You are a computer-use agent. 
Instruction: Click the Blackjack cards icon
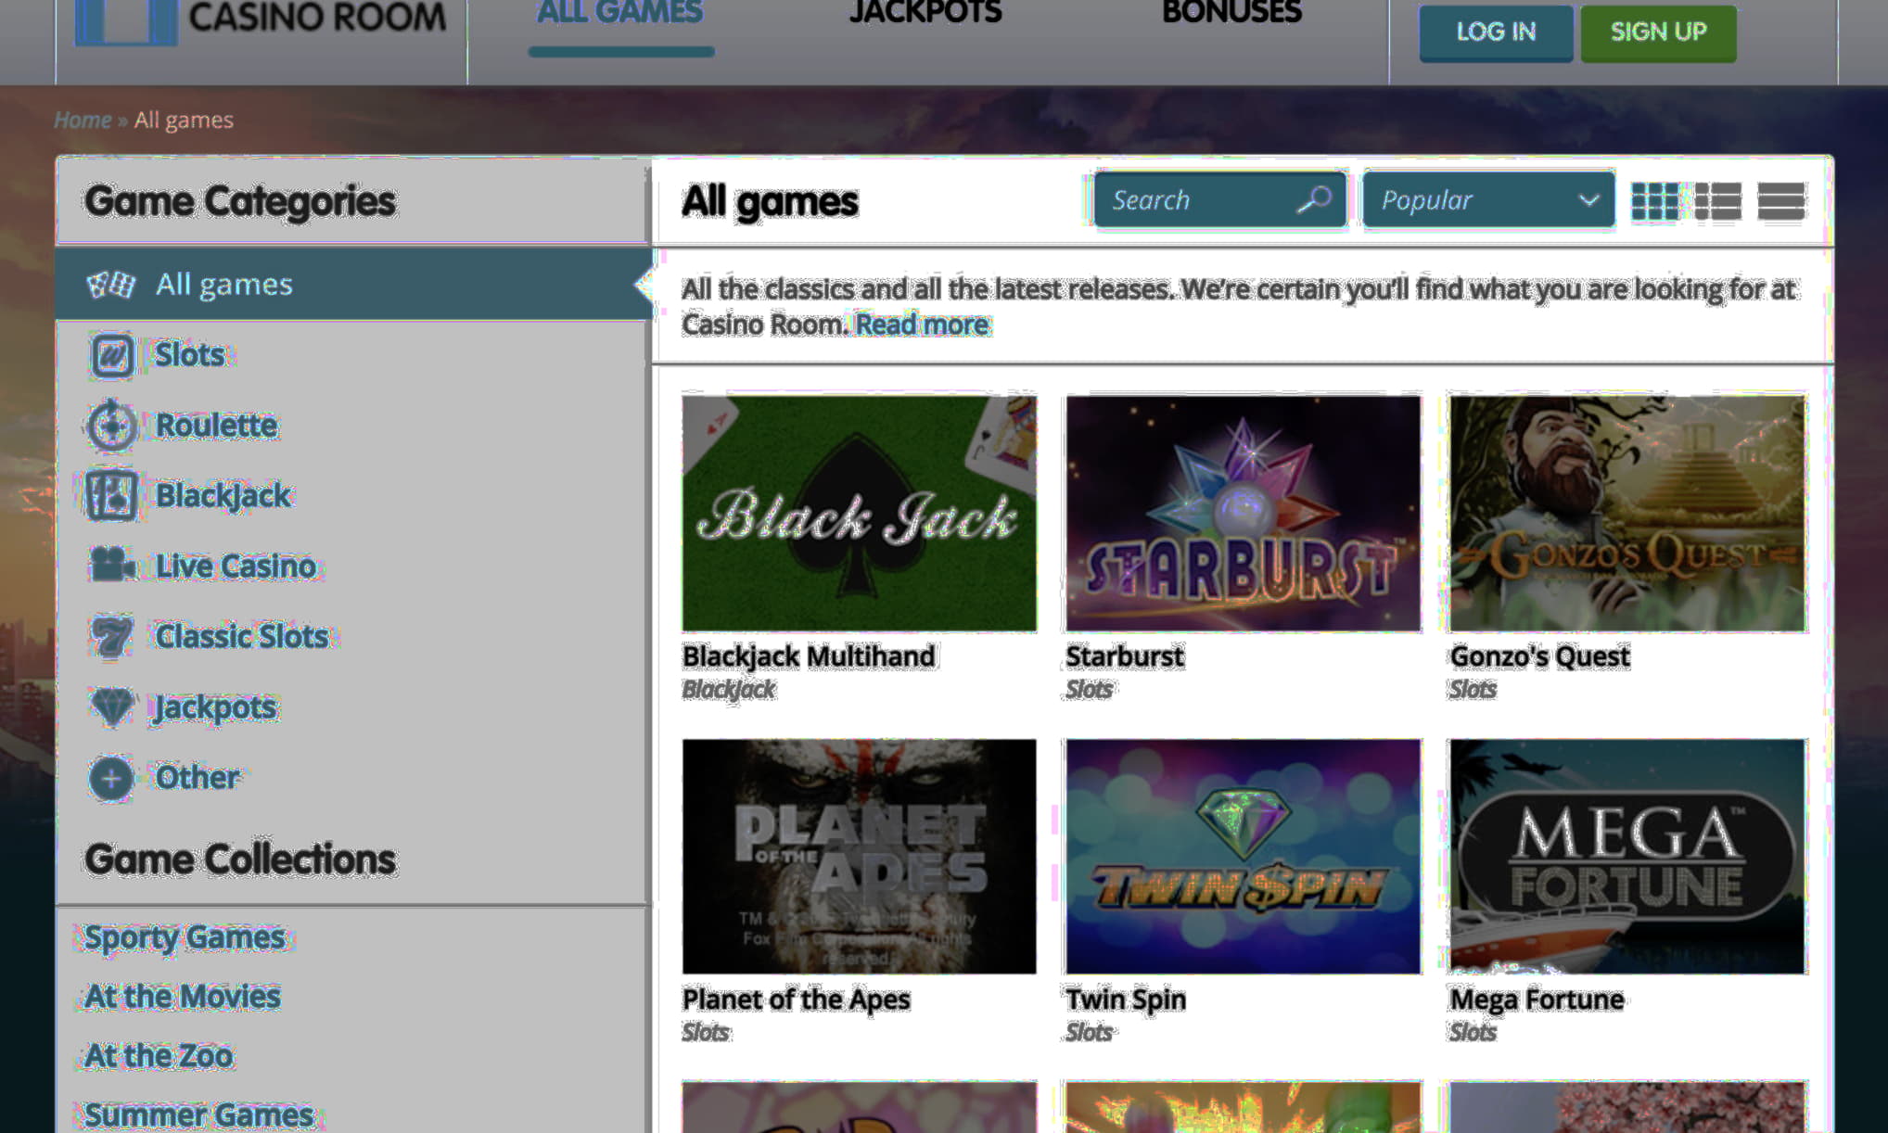pyautogui.click(x=111, y=495)
